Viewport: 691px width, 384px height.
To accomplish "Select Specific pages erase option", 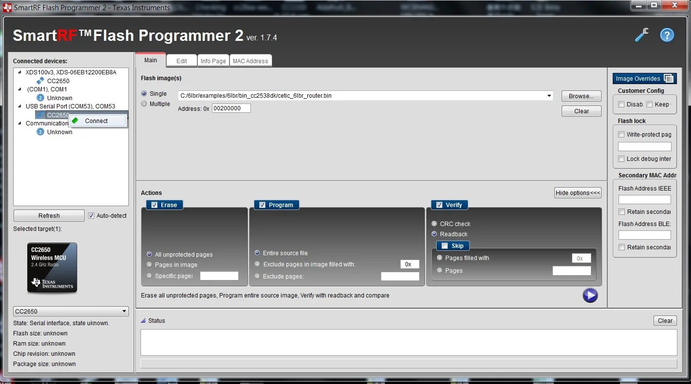I will (149, 276).
